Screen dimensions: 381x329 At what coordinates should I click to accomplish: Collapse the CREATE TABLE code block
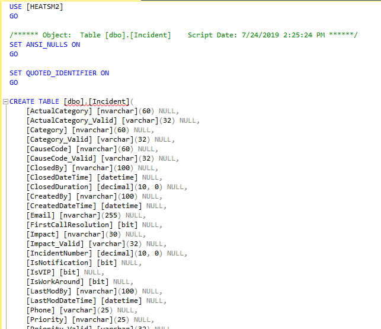point(5,101)
